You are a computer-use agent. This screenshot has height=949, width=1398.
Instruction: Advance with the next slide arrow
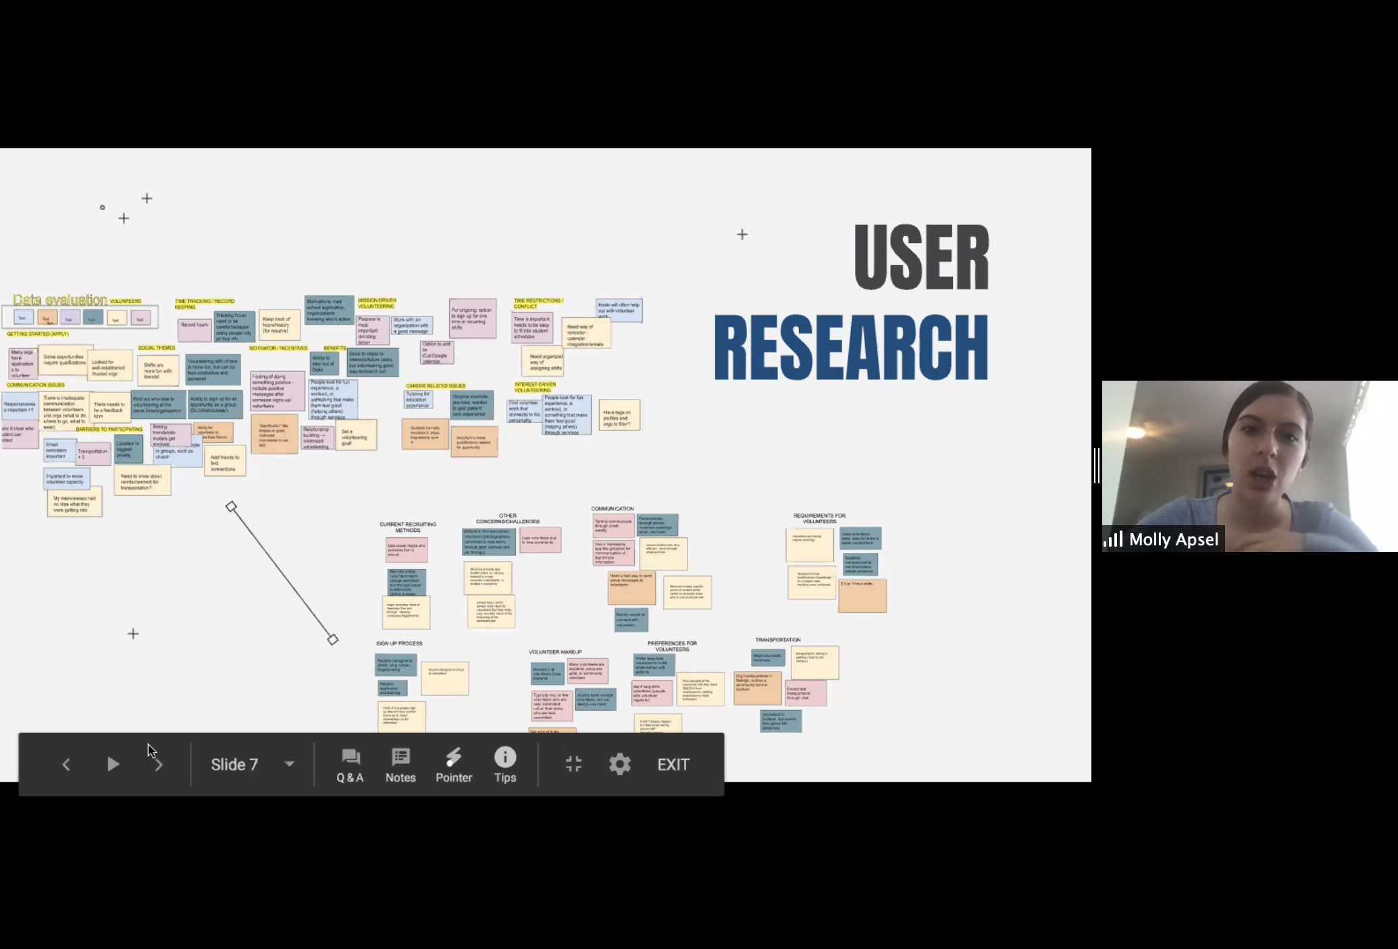click(159, 765)
